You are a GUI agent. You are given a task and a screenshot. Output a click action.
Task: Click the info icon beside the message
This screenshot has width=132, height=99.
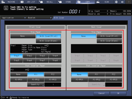[x=6, y=8]
